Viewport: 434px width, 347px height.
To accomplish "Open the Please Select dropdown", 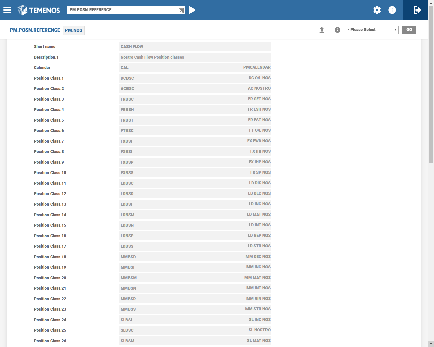I will coord(372,30).
